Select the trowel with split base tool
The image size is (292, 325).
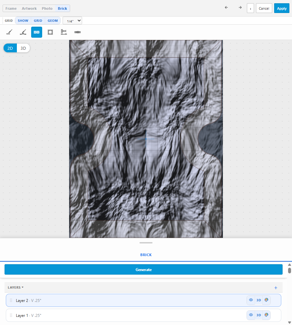tap(23, 32)
